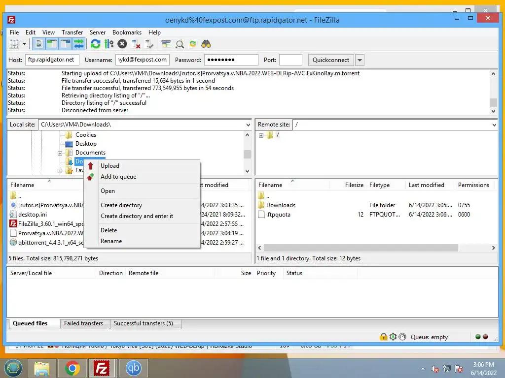Search files with binoculars icon
The height and width of the screenshot is (378, 505).
pos(206,44)
